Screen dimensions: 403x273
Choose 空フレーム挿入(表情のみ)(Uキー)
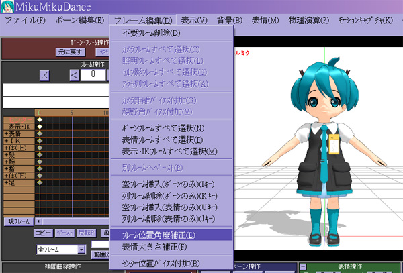point(171,207)
